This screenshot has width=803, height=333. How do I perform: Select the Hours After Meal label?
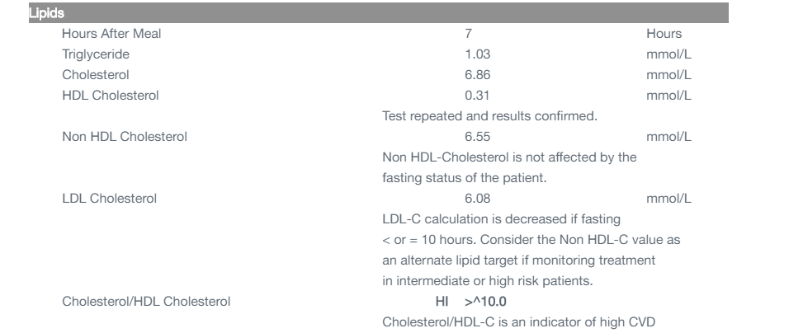tap(111, 33)
